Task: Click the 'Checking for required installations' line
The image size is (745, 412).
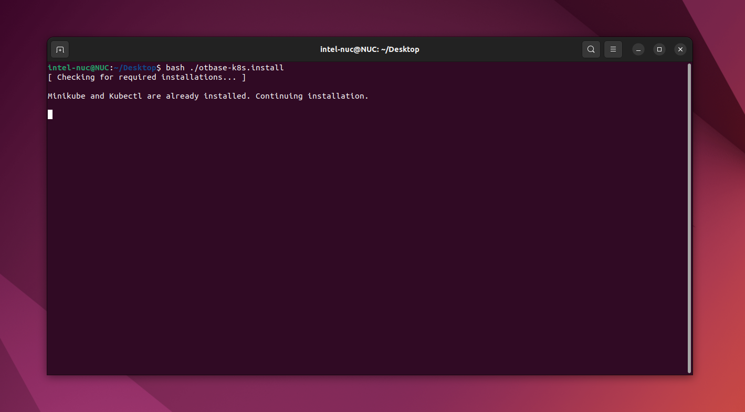Action: (x=147, y=77)
